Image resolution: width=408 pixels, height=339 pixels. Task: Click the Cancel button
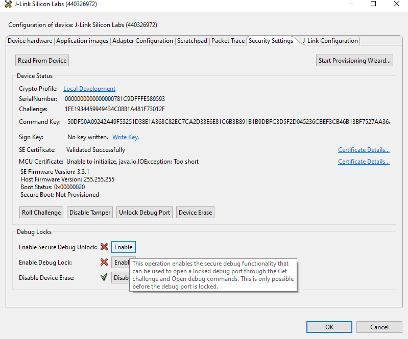point(379,327)
